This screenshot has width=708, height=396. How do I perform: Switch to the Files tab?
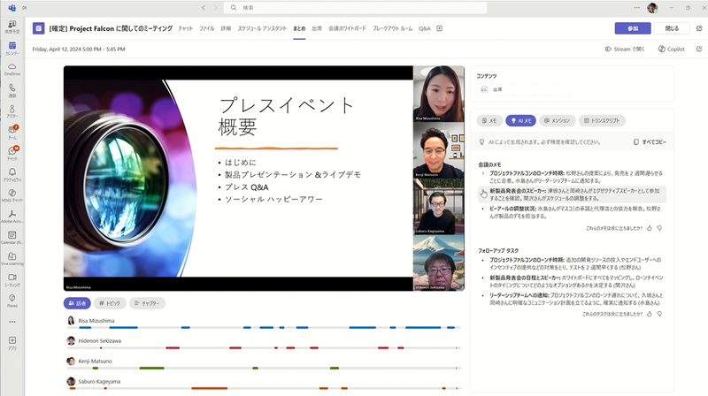point(207,28)
